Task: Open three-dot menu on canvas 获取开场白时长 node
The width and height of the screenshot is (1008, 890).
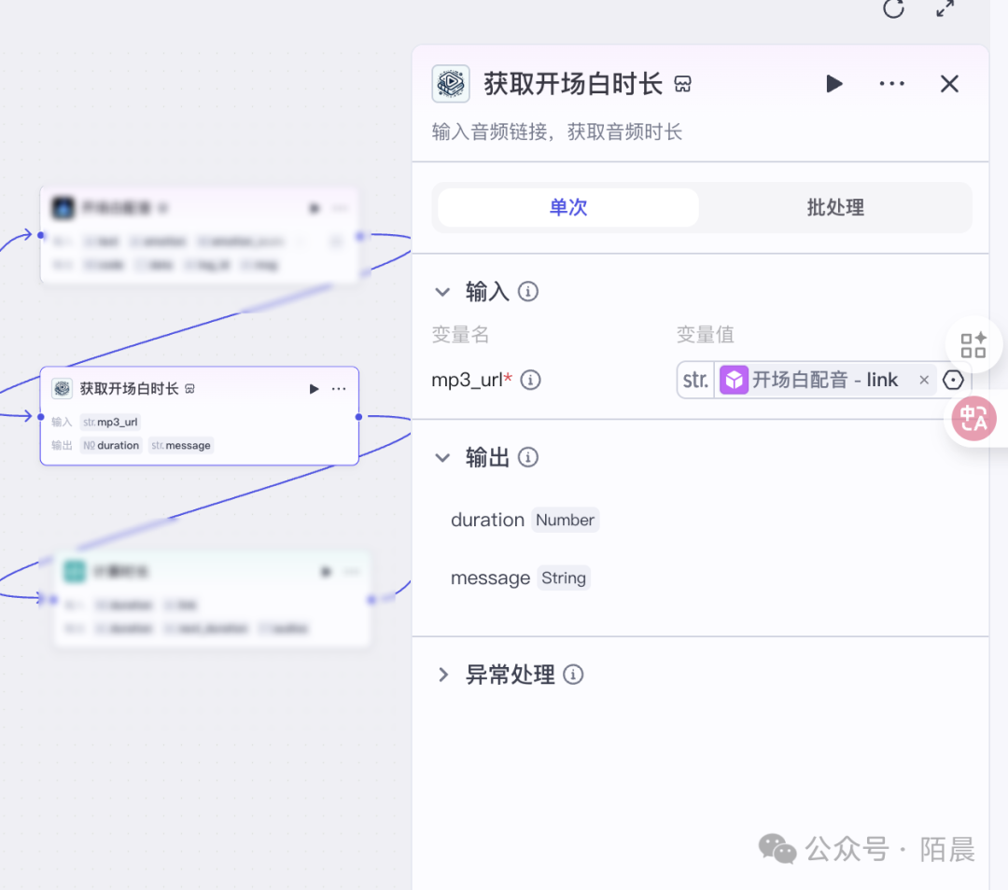Action: [x=339, y=389]
